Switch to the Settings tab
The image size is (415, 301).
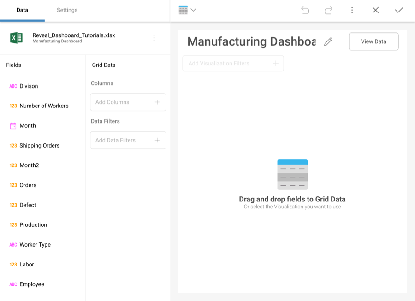coord(67,10)
